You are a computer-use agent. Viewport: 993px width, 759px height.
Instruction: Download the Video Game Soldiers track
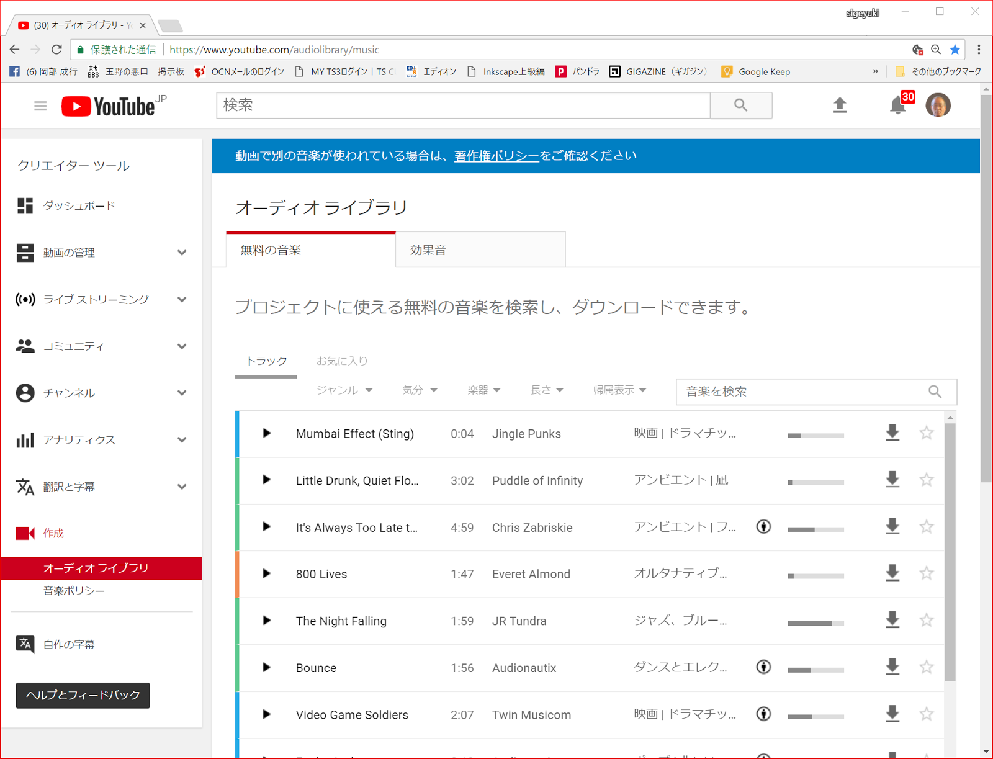pos(892,714)
